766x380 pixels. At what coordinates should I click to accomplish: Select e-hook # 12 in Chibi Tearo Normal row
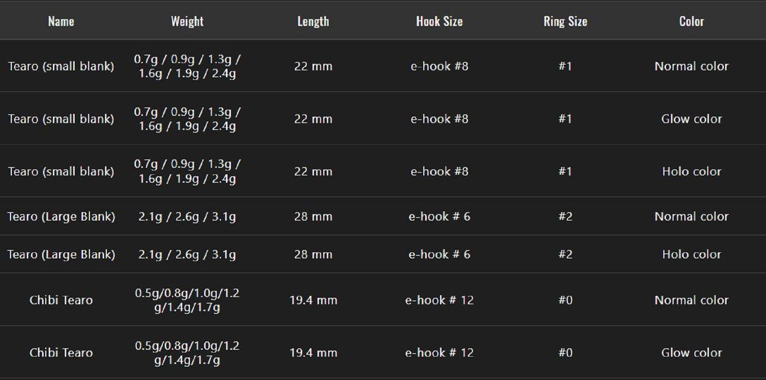(x=439, y=300)
